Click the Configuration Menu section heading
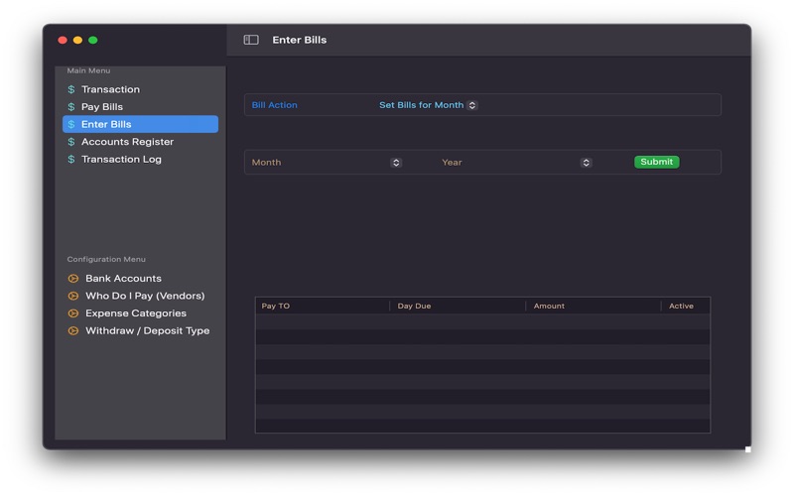Screen dimensions: 794x496 (106, 259)
